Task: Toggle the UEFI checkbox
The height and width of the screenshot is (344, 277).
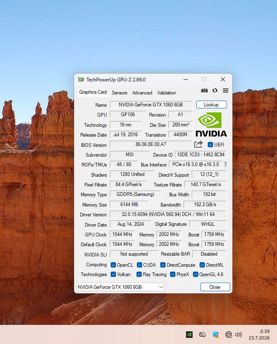Action: pyautogui.click(x=210, y=144)
